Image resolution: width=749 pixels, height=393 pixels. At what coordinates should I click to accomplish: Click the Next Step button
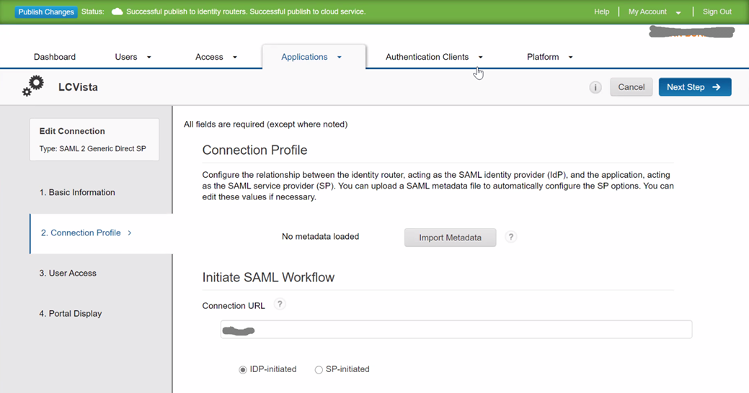tap(694, 87)
